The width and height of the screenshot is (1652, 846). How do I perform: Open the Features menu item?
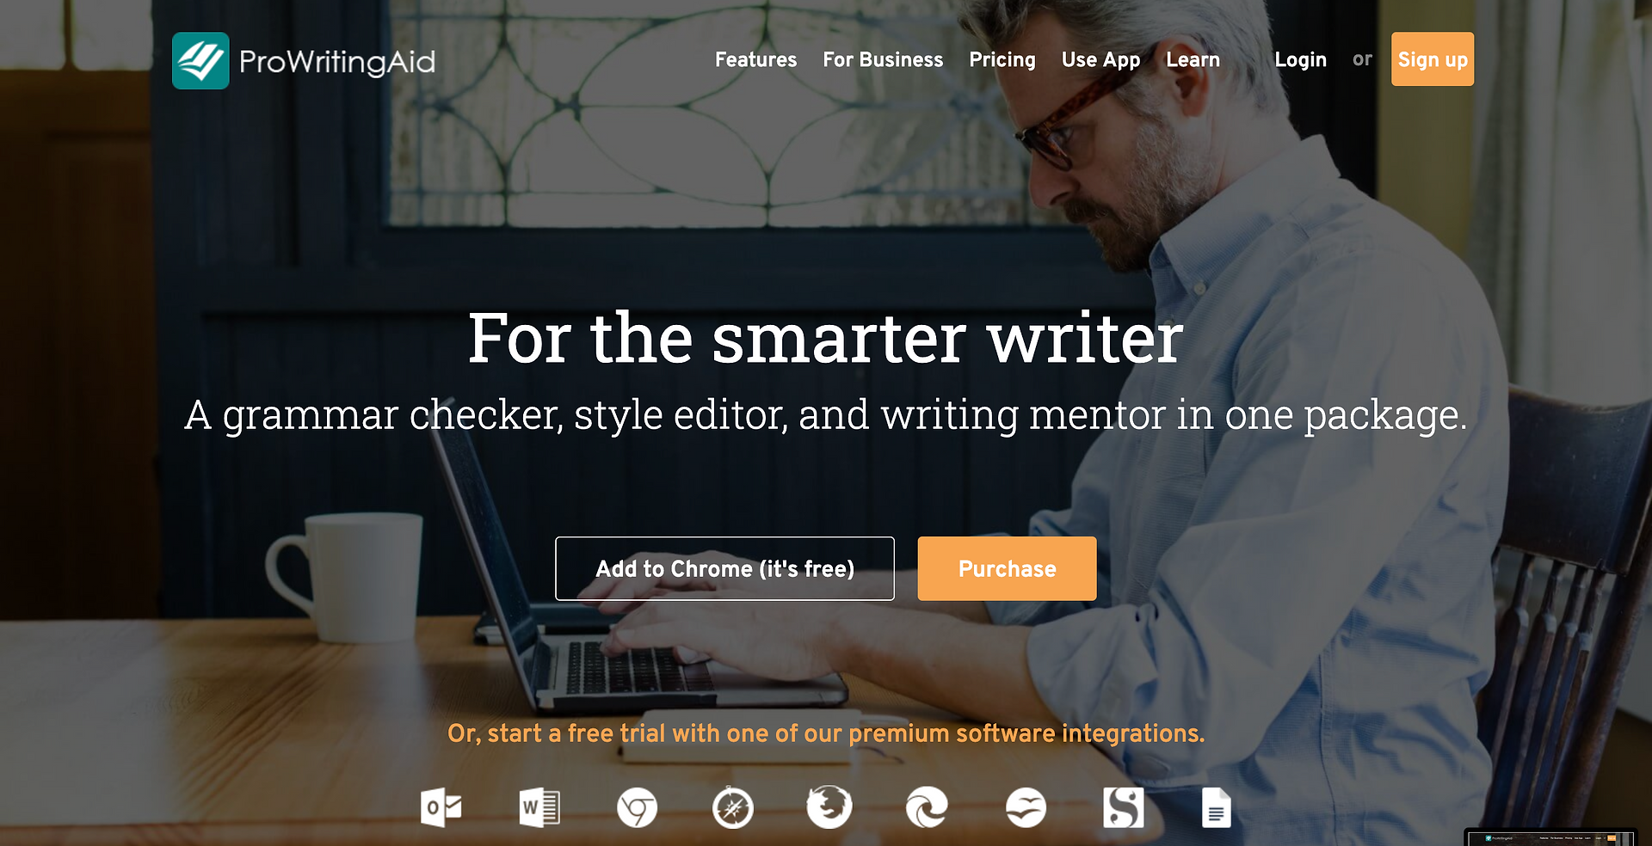[x=755, y=59]
